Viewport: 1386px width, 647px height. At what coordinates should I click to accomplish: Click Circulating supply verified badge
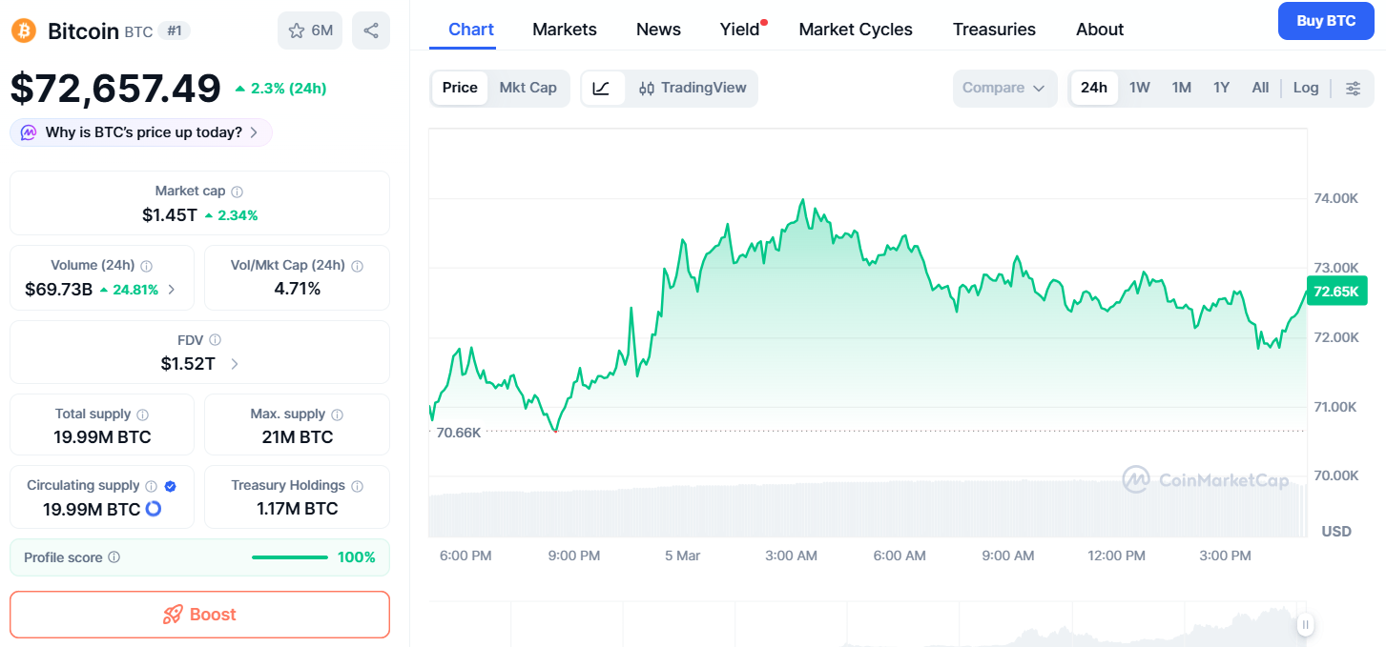tap(170, 486)
